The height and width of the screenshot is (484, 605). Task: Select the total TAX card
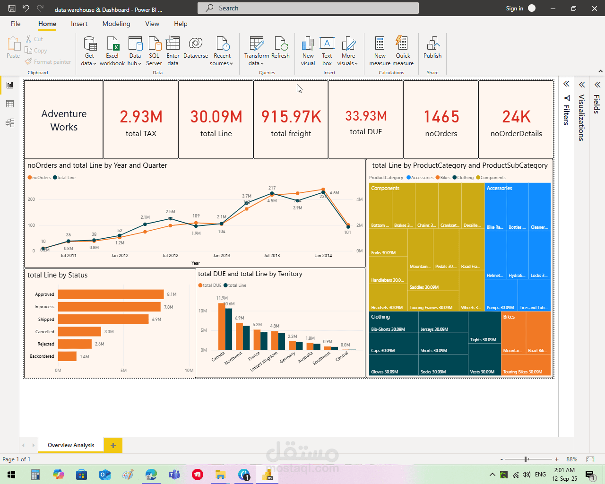[x=141, y=120]
